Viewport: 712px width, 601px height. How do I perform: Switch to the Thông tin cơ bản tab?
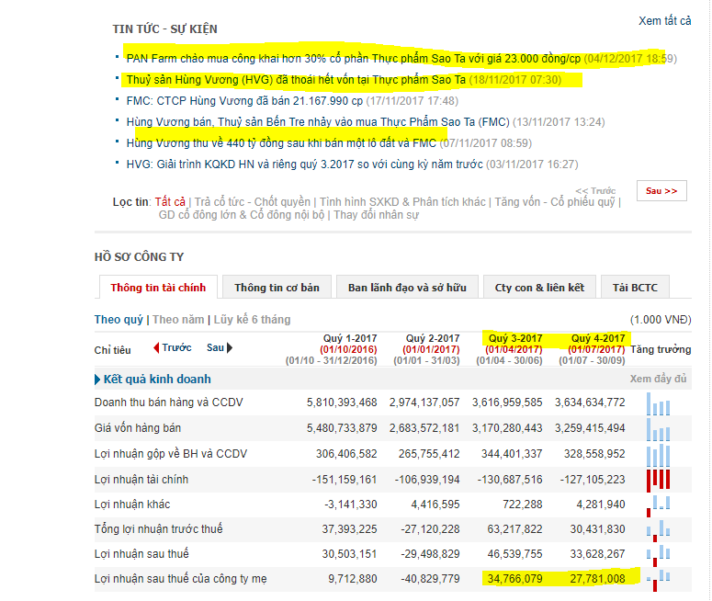(x=277, y=288)
